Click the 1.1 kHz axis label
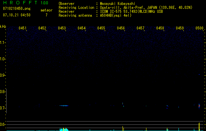The height and width of the screenshot is (131, 206). coord(2,43)
